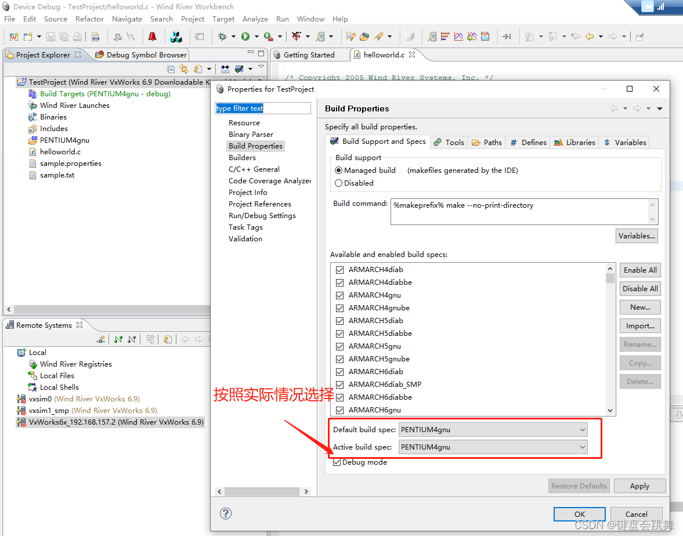Disable the Debug mode checkbox
683x536 pixels.
[337, 462]
